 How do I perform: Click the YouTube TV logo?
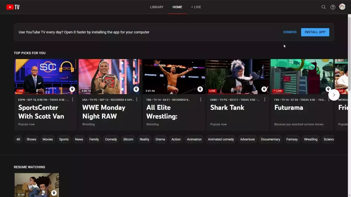[x=13, y=7]
